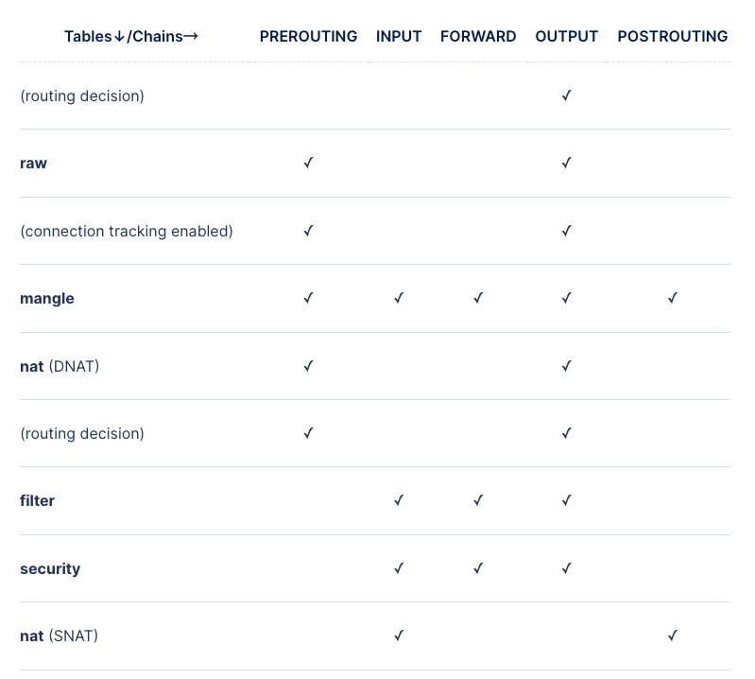Image resolution: width=755 pixels, height=679 pixels.
Task: Click the FORWARD column header
Action: [x=478, y=37]
